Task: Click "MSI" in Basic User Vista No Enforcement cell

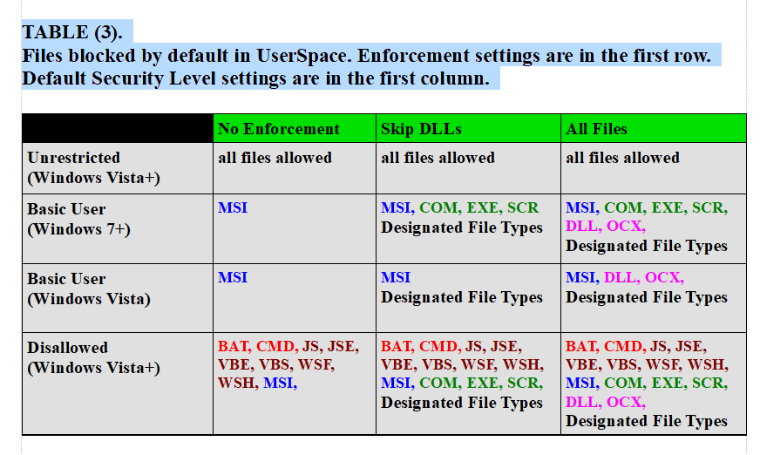Action: coord(233,278)
